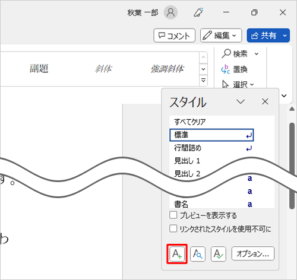Open the 検索 dropdown arrow
Image resolution: width=297 pixels, height=280 pixels.
(x=257, y=54)
